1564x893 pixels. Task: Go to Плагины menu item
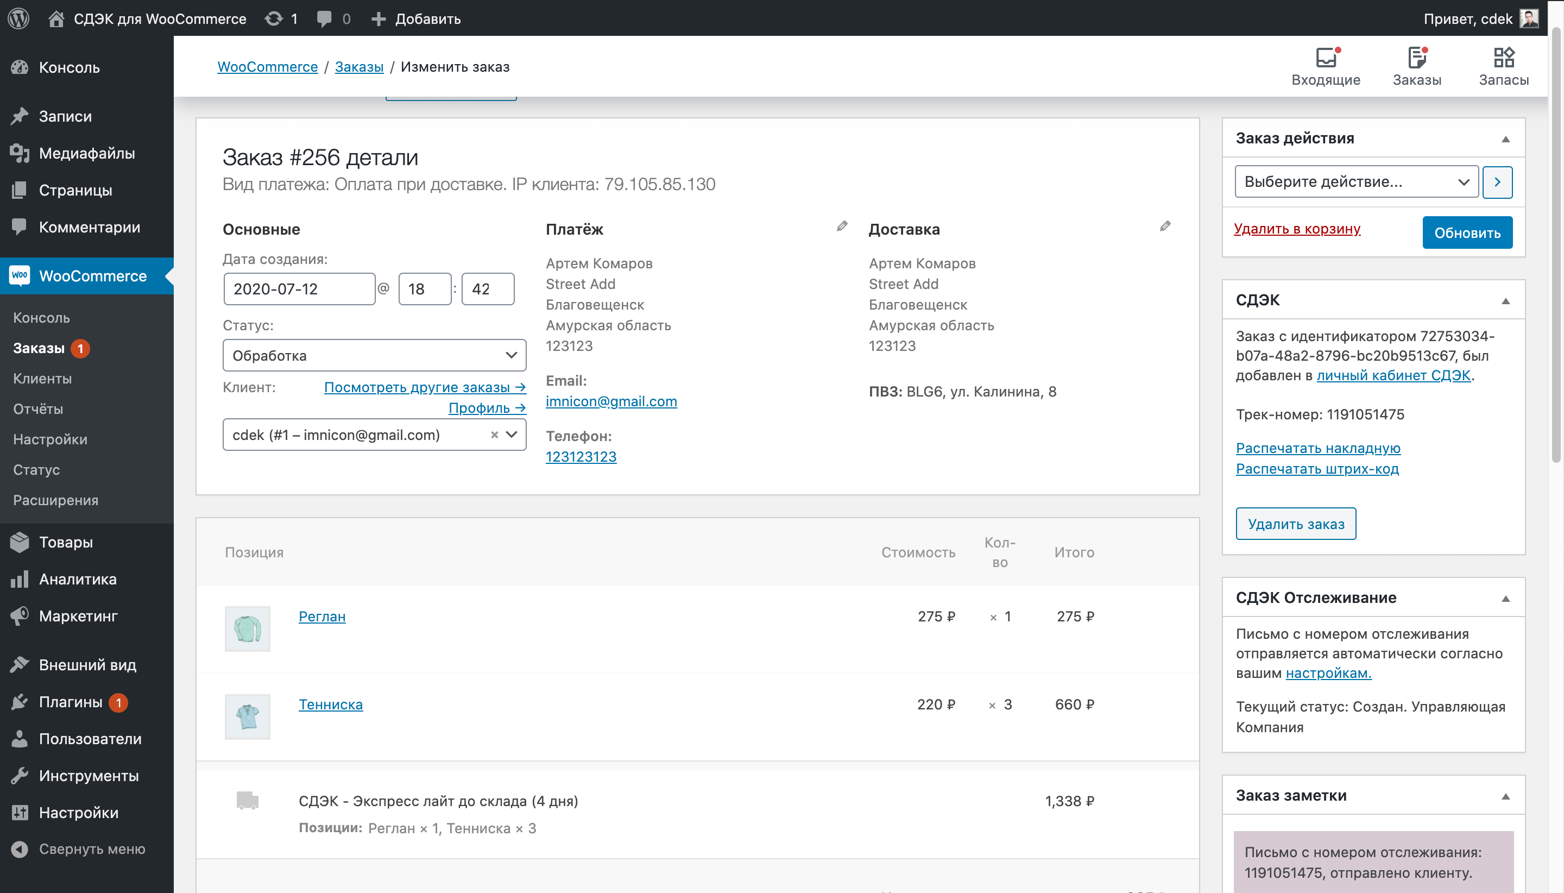click(x=71, y=702)
